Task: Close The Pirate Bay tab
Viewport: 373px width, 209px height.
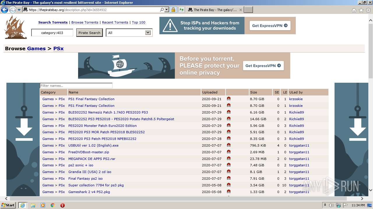Action: coord(240,10)
